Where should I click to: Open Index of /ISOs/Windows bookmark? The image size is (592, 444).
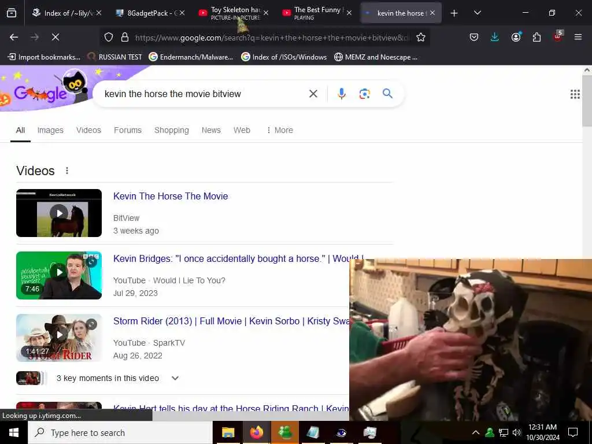pyautogui.click(x=284, y=57)
